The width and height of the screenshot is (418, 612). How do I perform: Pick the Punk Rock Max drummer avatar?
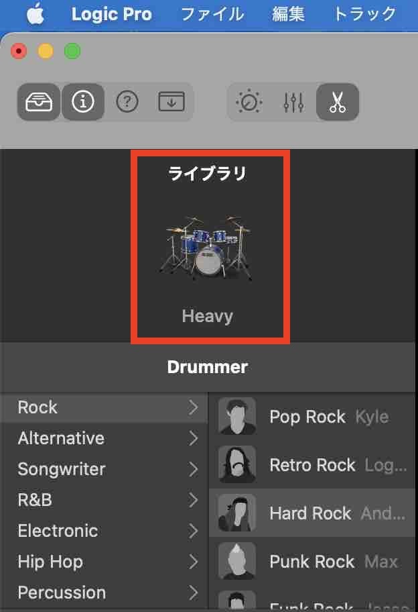[x=237, y=561]
